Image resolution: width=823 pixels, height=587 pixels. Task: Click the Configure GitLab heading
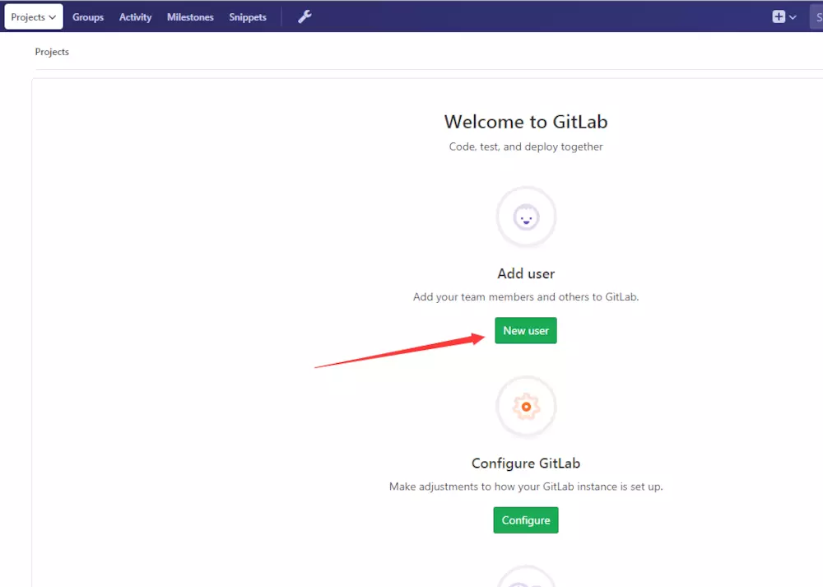pos(526,463)
